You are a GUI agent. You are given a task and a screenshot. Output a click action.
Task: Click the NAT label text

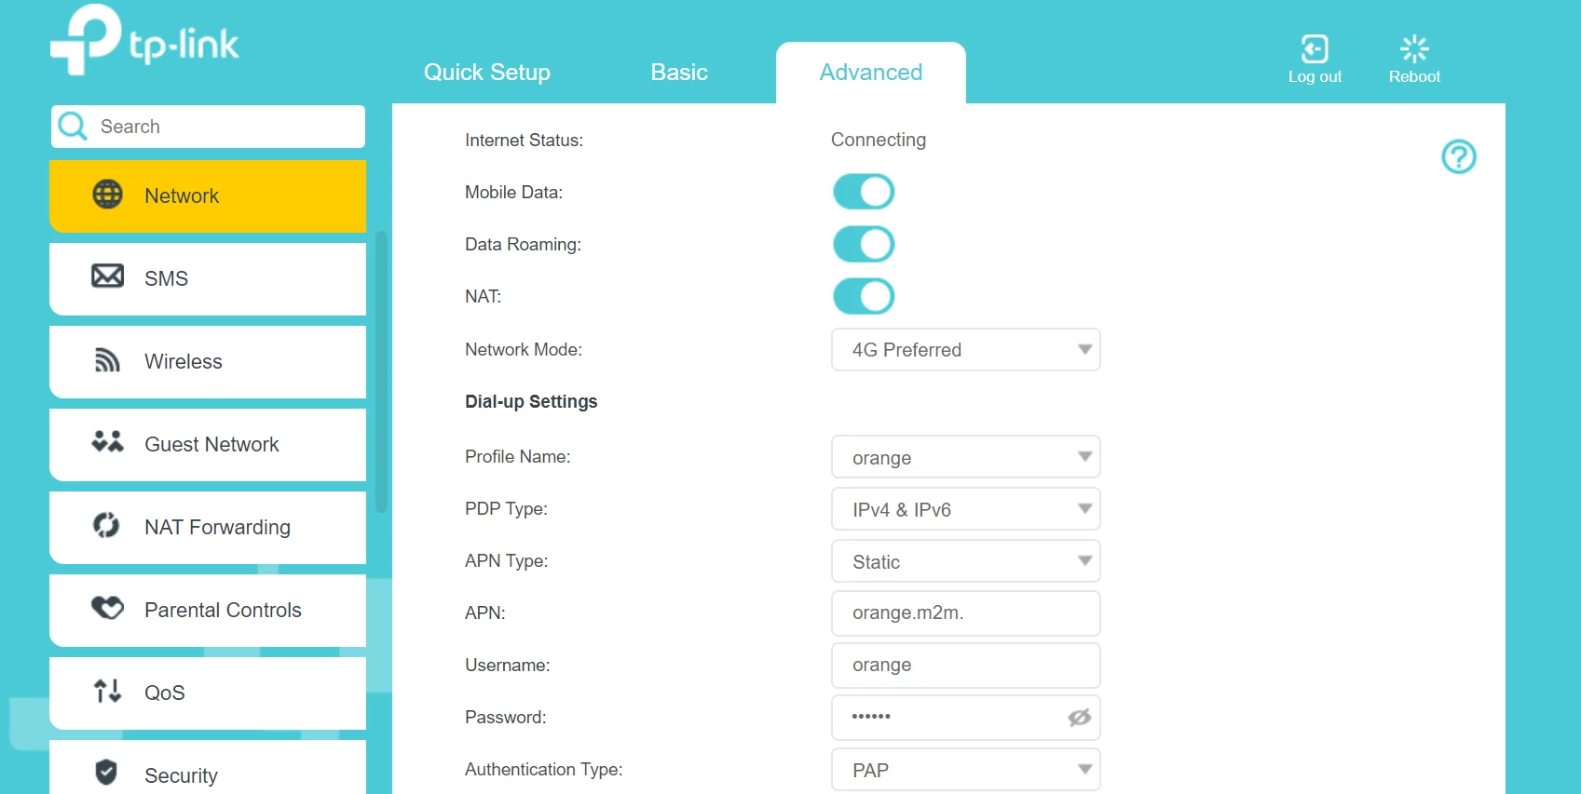click(483, 297)
